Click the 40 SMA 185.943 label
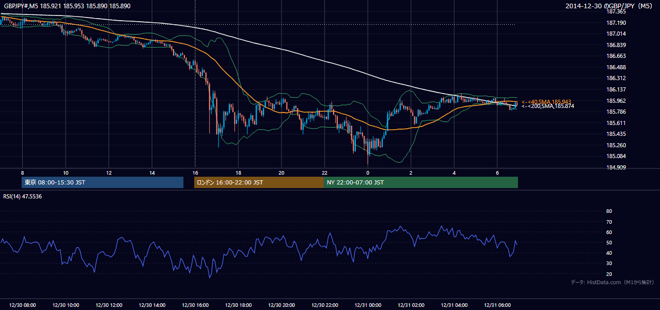Viewport: 660px width, 310px height. pyautogui.click(x=546, y=102)
